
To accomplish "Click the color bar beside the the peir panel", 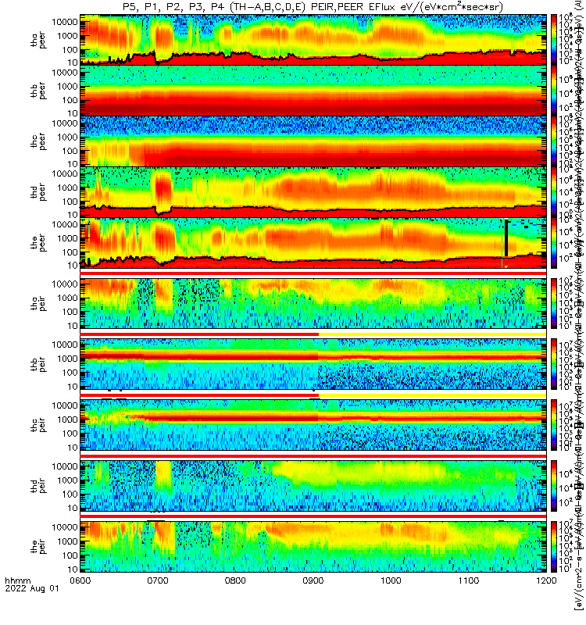I will [554, 546].
